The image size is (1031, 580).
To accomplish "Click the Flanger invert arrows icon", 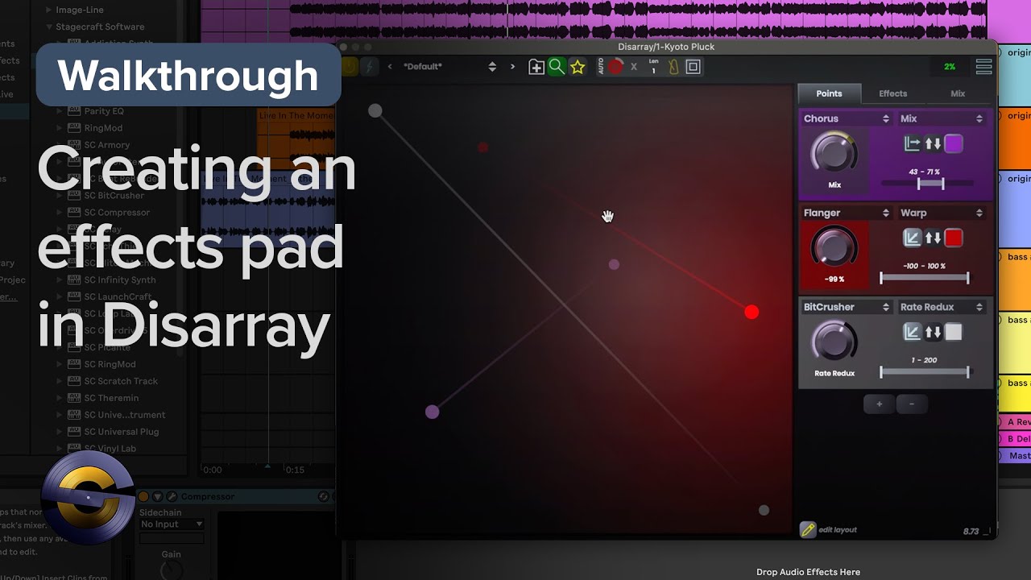I will [x=933, y=238].
